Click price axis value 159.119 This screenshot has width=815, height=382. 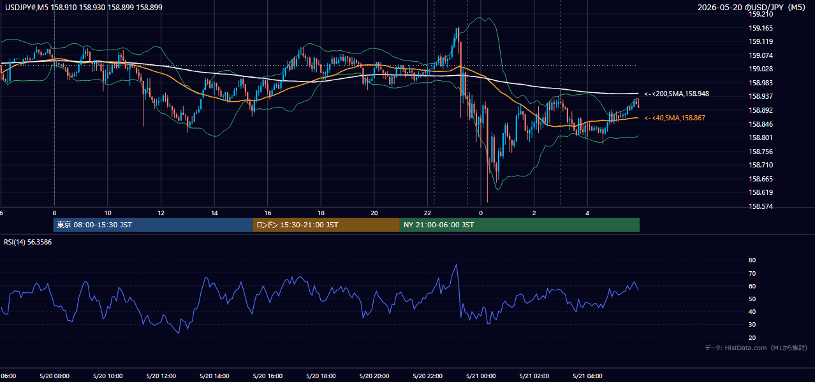point(760,41)
